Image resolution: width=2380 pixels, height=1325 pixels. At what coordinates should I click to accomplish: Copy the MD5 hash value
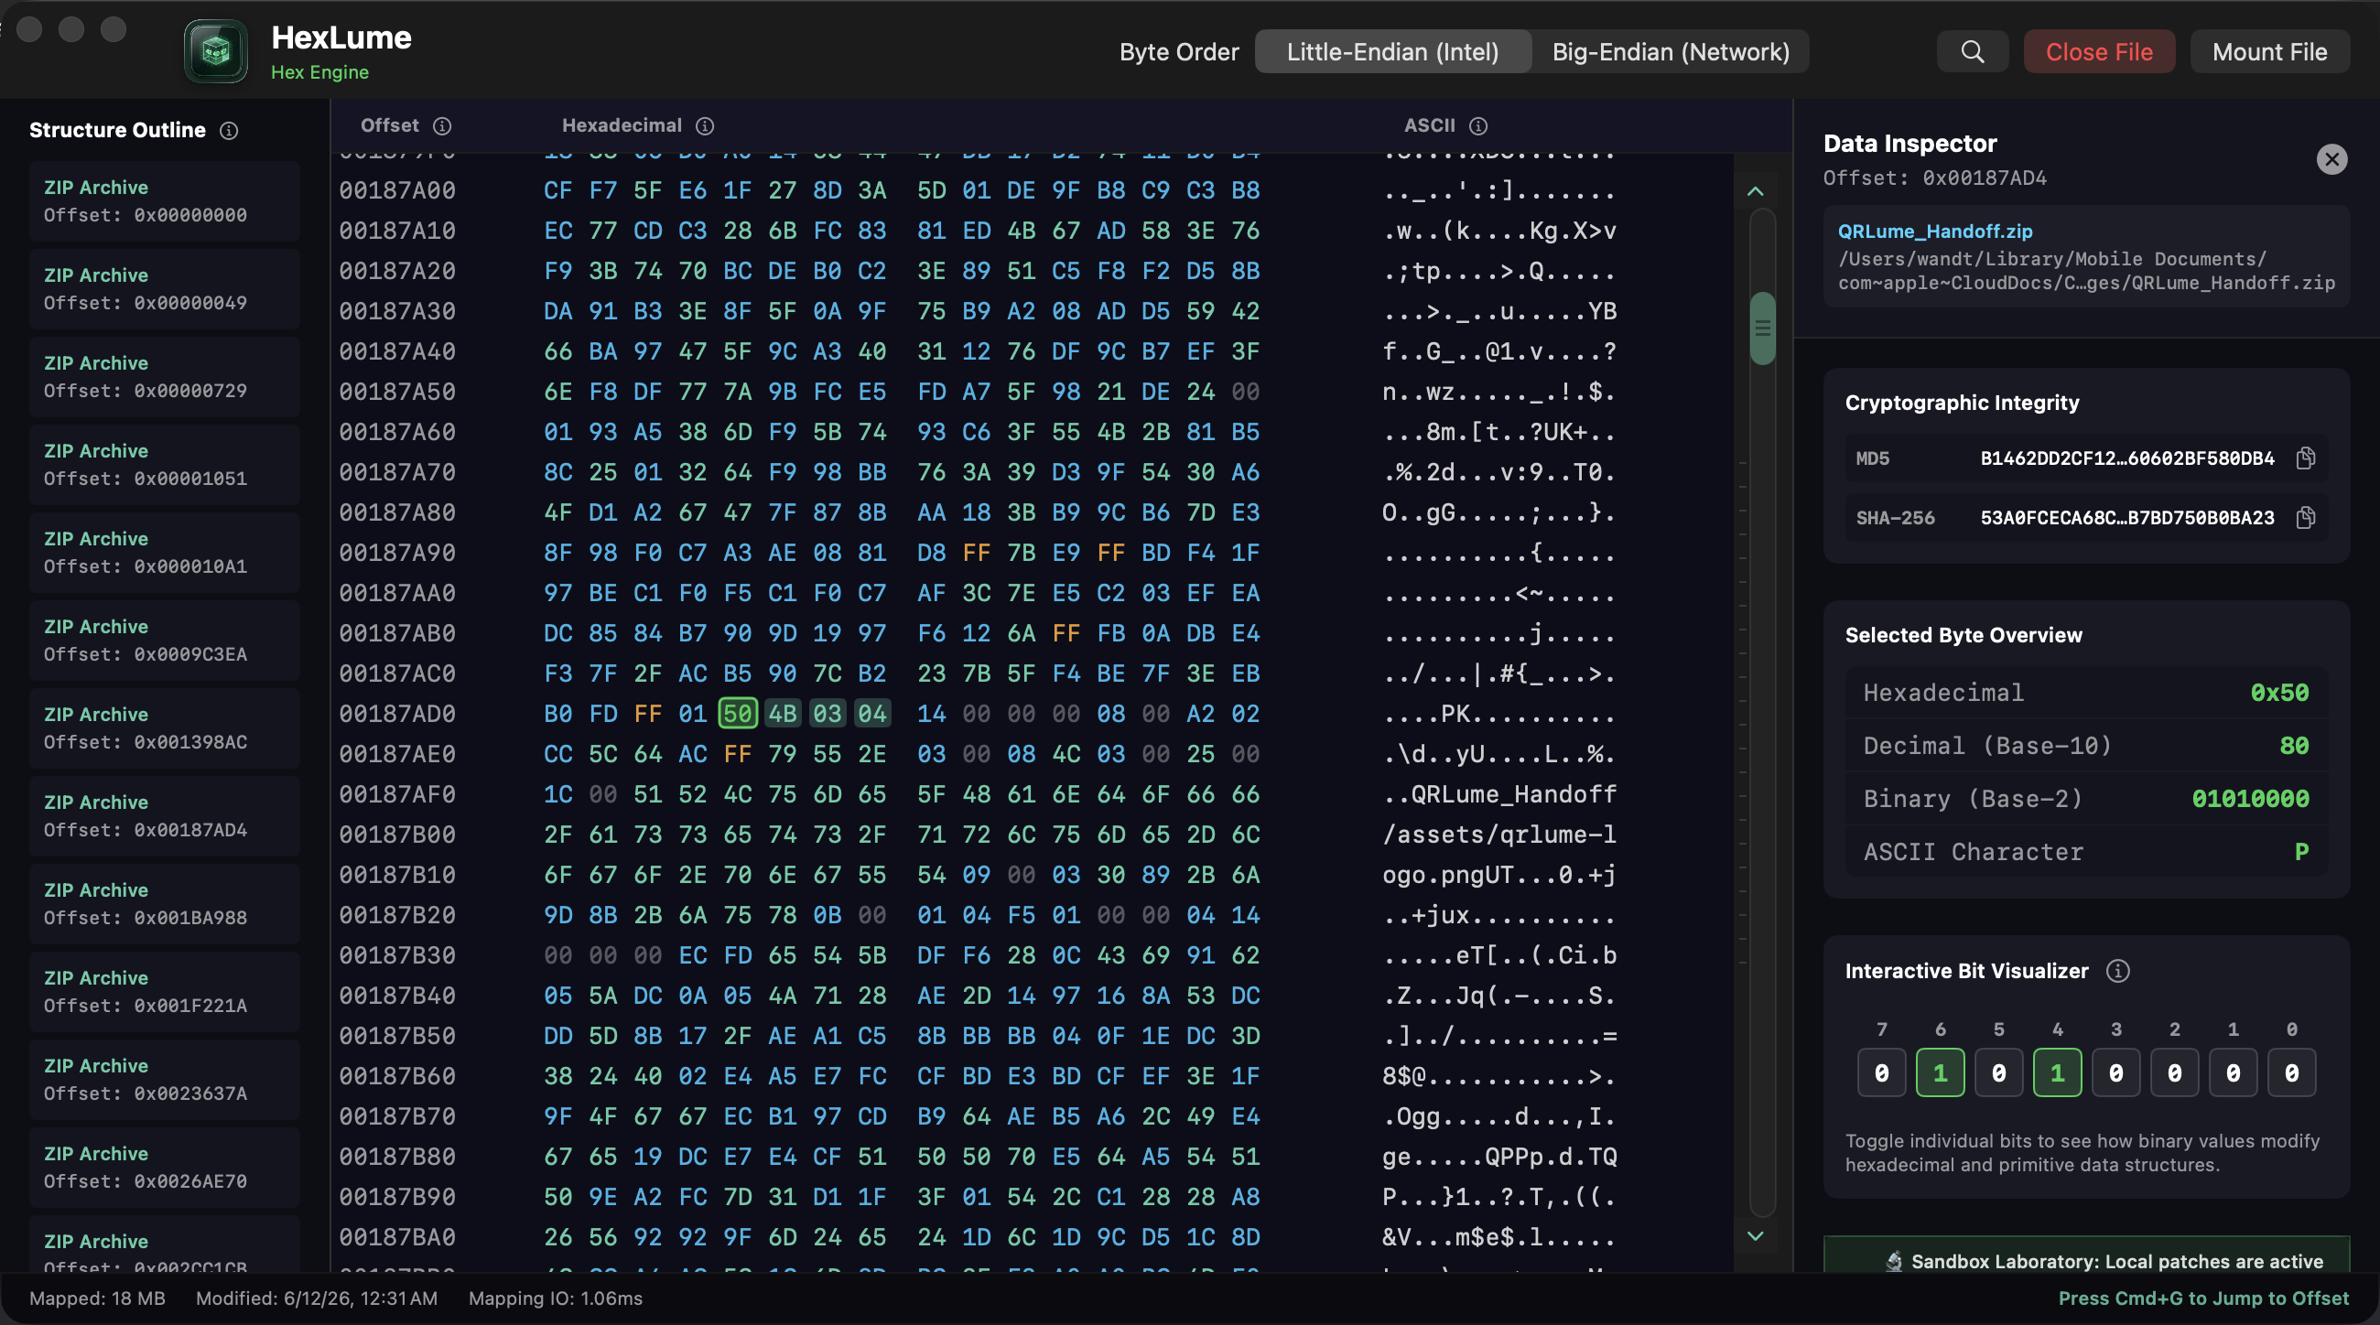coord(2306,458)
